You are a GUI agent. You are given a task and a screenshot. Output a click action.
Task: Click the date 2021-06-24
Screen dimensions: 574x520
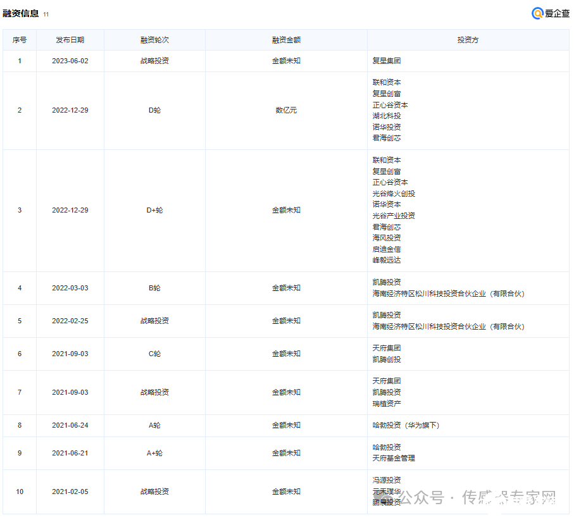point(70,425)
